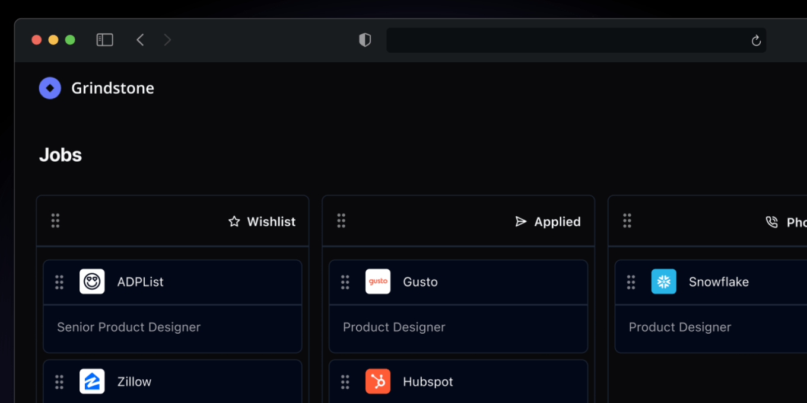Screen dimensions: 807x403
Task: Click the Hubspot company logo
Action: pyautogui.click(x=378, y=382)
